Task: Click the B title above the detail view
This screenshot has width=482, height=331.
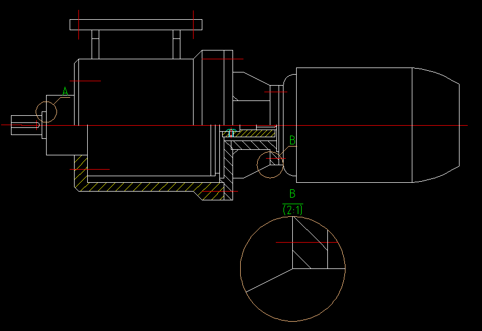Action: pos(292,194)
